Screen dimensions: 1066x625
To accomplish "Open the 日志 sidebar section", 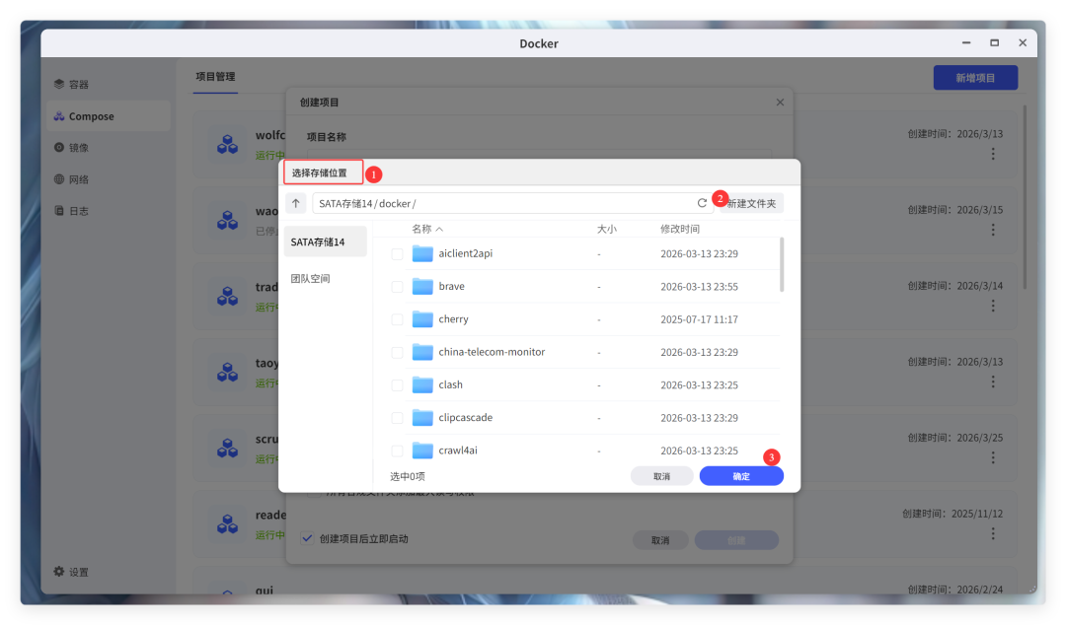I will pyautogui.click(x=108, y=211).
